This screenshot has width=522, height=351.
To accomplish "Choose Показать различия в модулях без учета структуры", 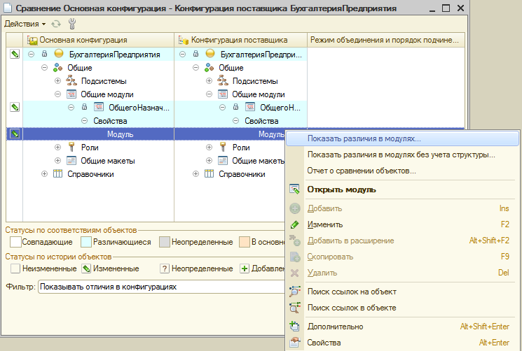I will [402, 155].
